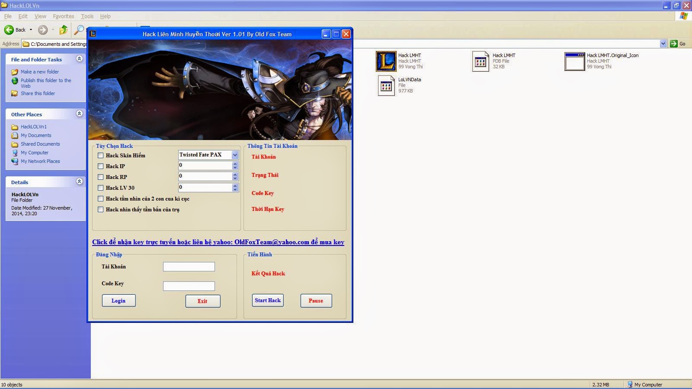The height and width of the screenshot is (389, 692).
Task: Click the Search magnifier icon in Explorer toolbar
Action: [x=79, y=30]
